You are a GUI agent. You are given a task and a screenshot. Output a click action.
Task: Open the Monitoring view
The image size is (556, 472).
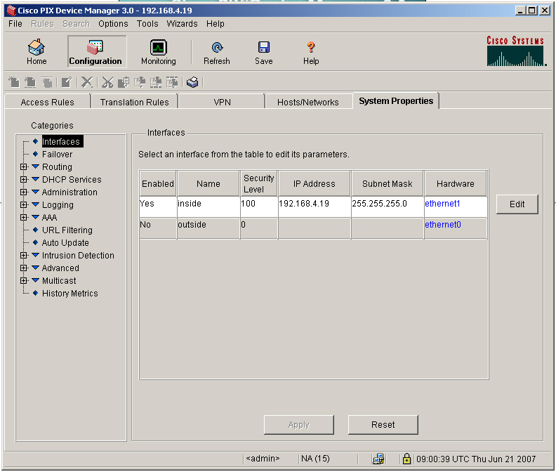158,52
